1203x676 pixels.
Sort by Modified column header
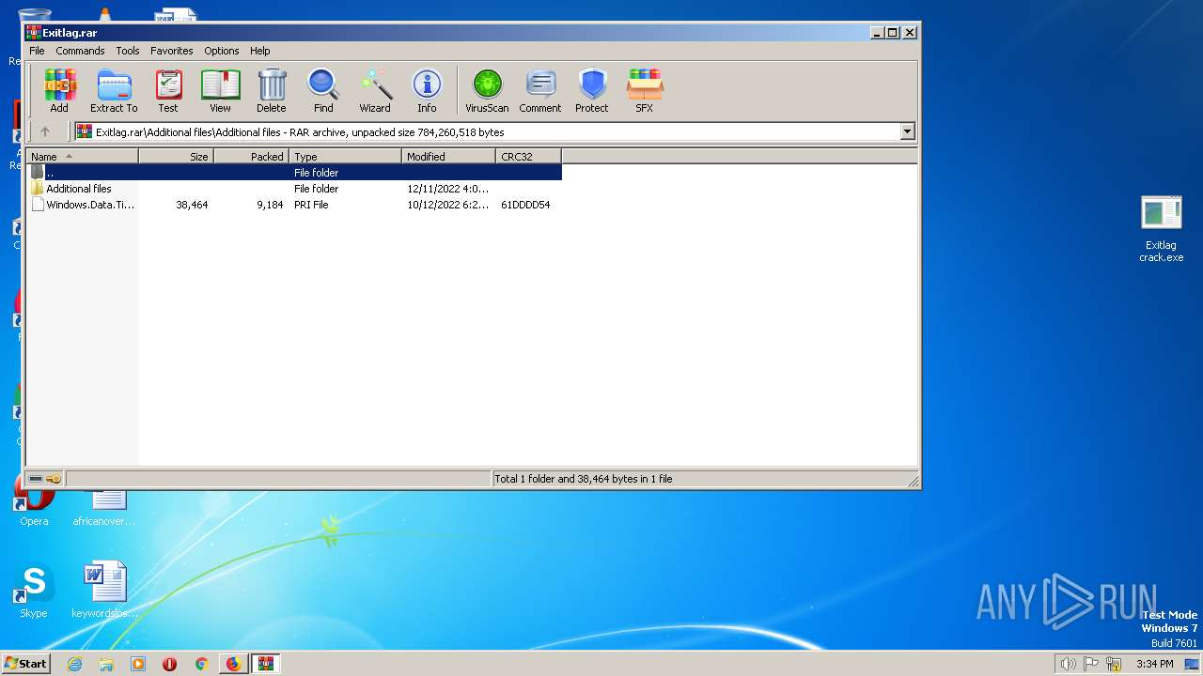tap(448, 157)
